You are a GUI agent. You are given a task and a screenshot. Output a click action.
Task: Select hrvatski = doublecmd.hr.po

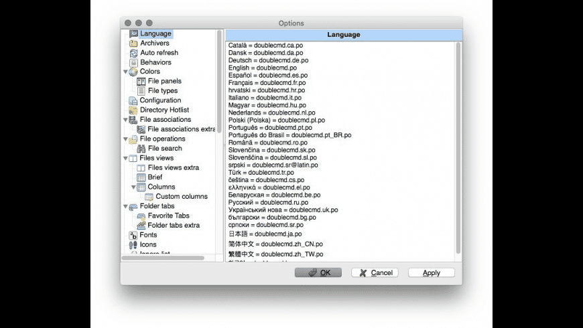coord(267,90)
